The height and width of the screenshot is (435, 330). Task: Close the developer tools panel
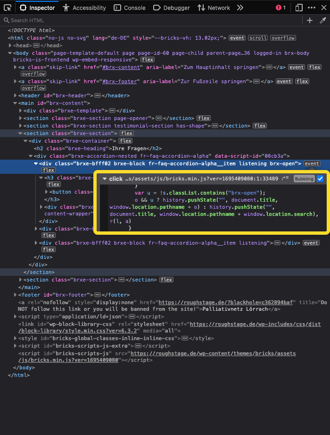pos(323,8)
